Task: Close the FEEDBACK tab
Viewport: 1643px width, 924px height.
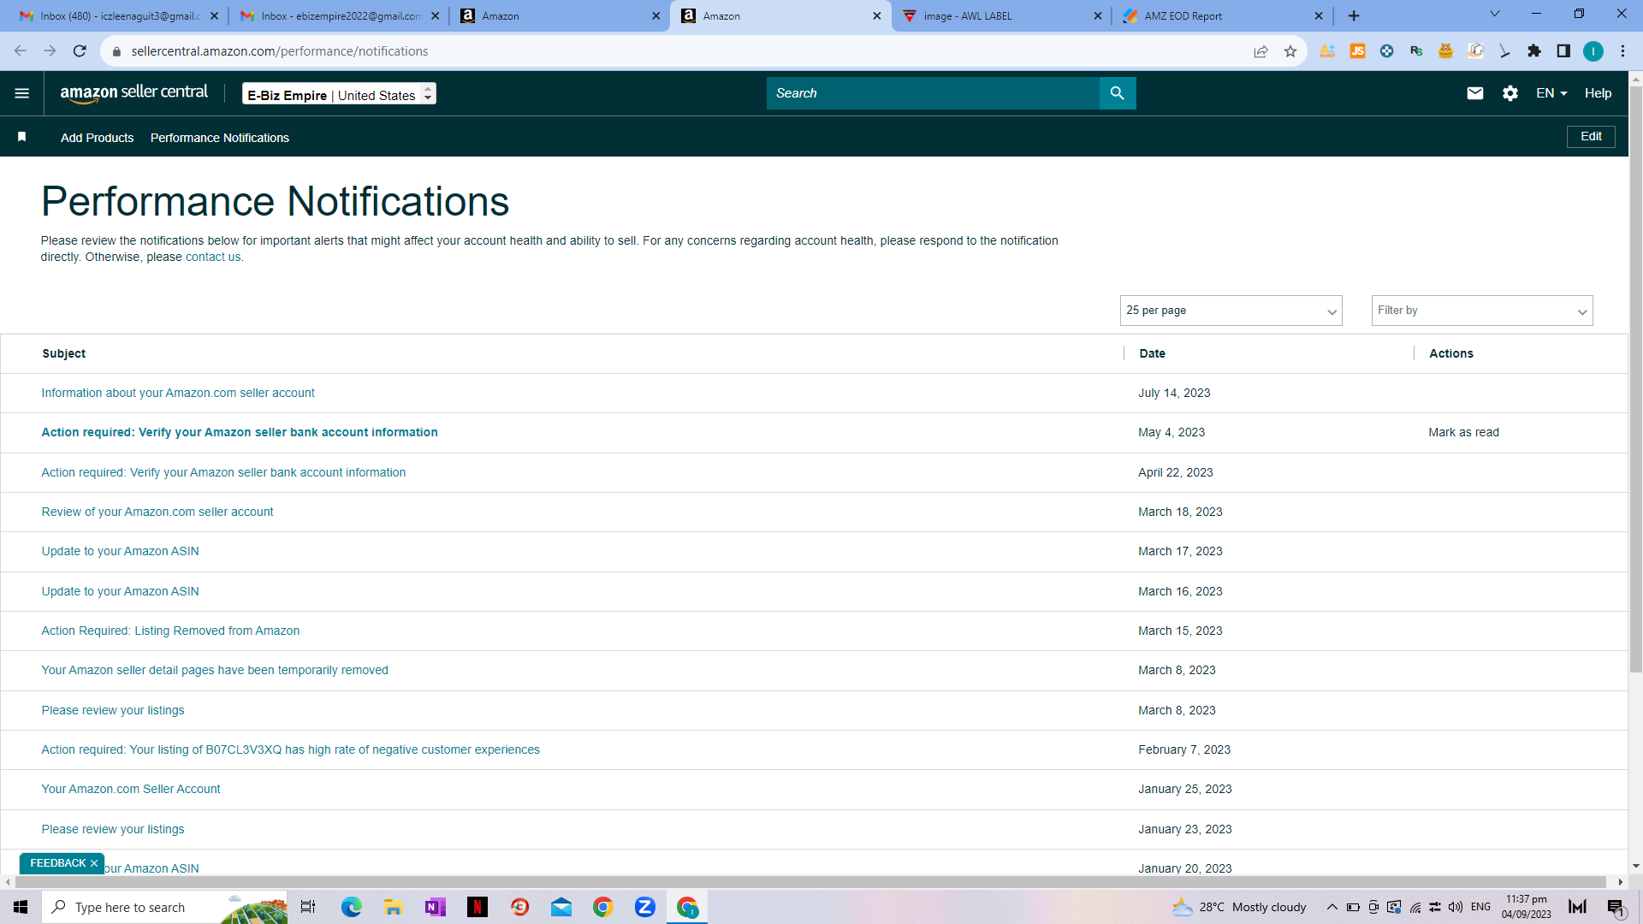Action: coord(94,863)
